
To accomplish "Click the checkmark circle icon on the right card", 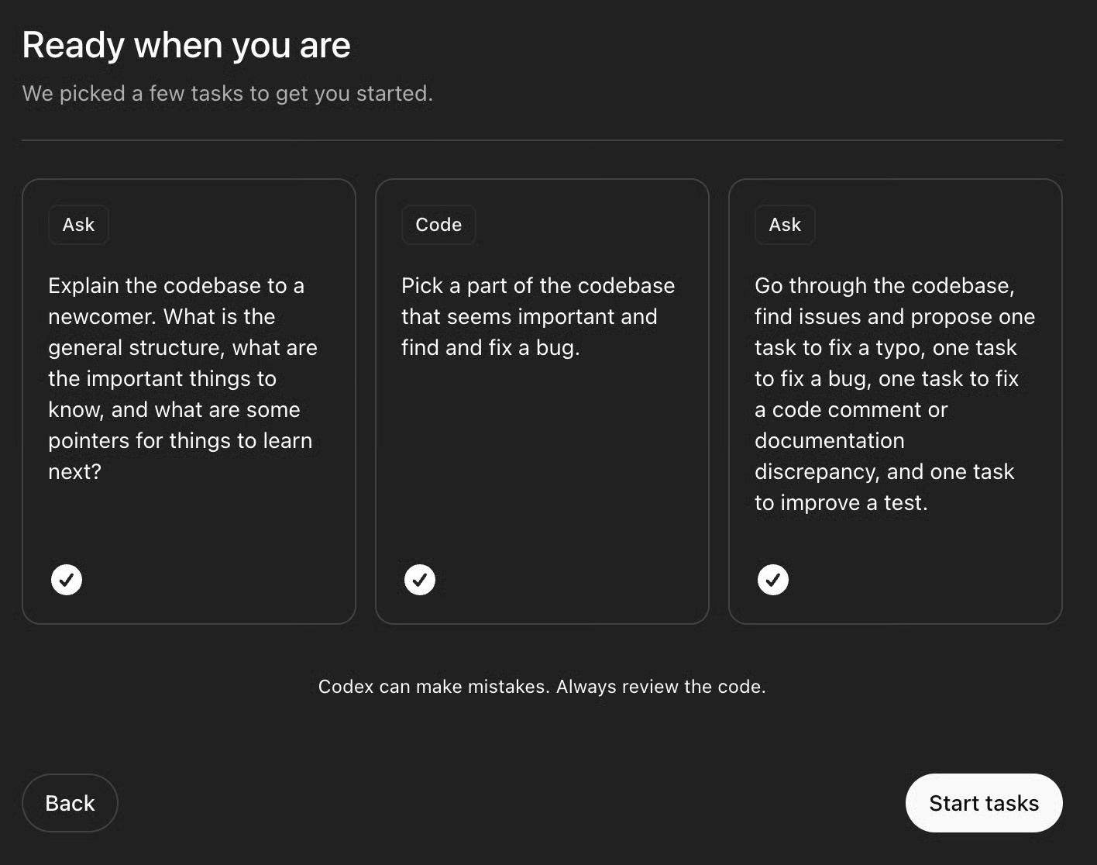I will (772, 579).
